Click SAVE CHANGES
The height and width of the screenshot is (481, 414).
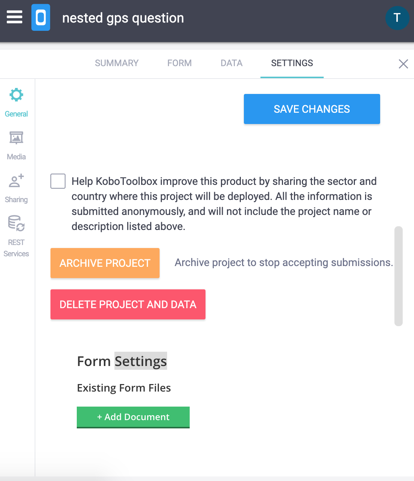[312, 109]
